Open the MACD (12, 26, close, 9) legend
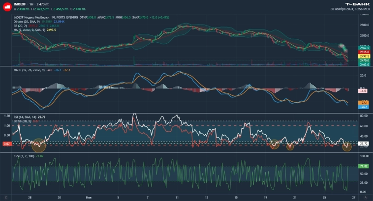Screen dimensions: 373x201 click(29, 70)
